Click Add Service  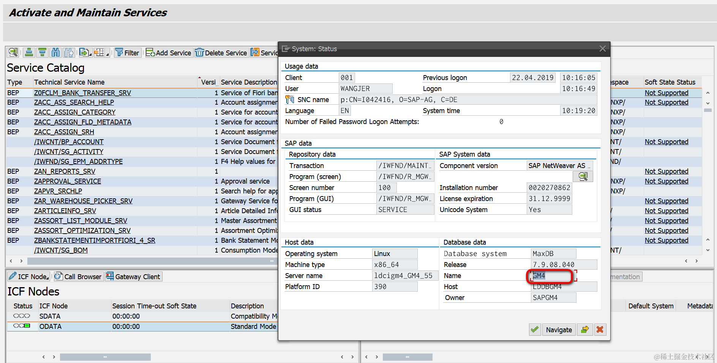(169, 53)
